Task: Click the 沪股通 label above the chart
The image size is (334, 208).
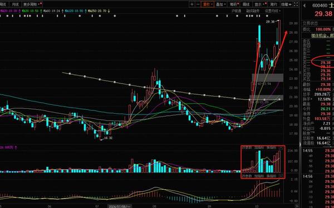Action: coord(237,11)
